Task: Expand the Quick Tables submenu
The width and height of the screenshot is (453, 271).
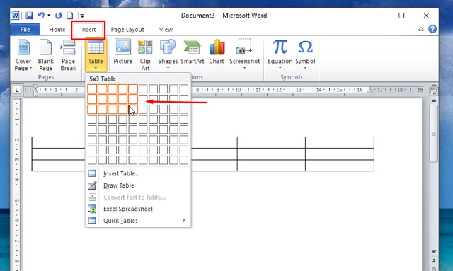Action: (138, 221)
